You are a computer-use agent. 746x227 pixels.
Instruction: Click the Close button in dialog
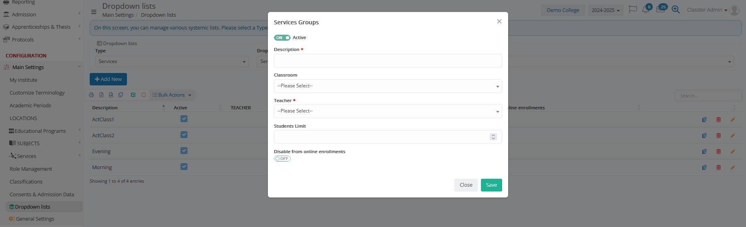click(x=466, y=185)
